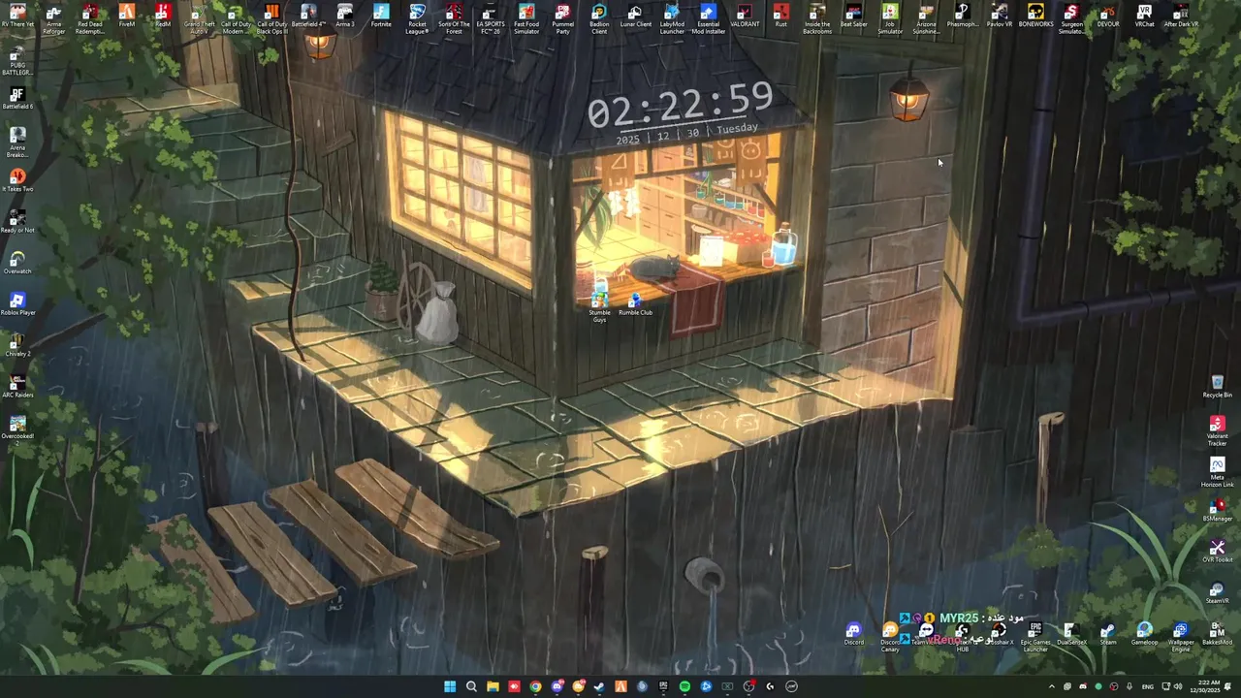
Task: Select the Rust game shortcut
Action: click(780, 16)
